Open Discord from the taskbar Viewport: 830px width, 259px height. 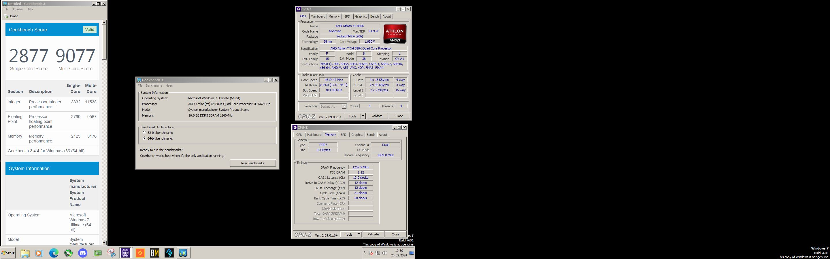[83, 253]
